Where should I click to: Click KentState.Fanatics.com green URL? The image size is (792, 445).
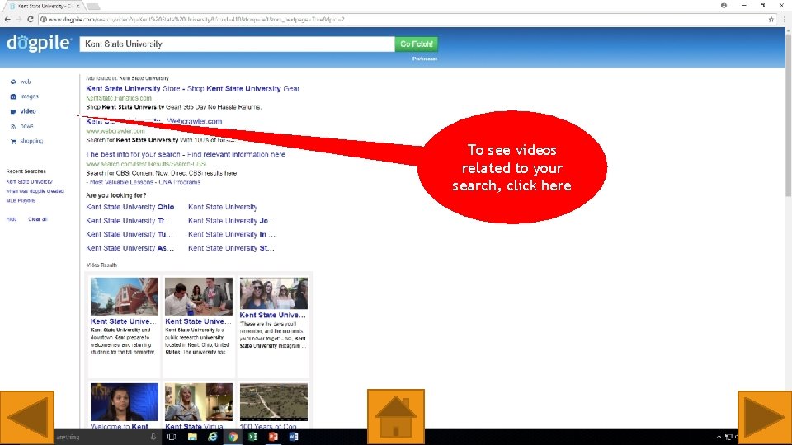click(119, 98)
